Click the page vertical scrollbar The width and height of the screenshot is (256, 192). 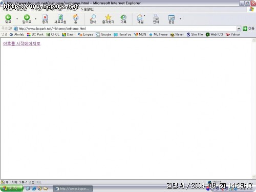click(x=254, y=109)
